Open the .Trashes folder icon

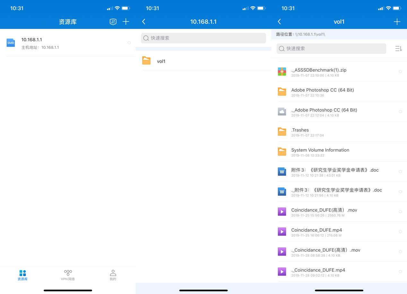282,131
